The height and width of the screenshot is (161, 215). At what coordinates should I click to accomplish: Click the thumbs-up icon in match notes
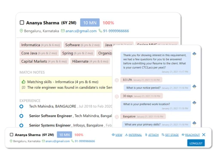(x=24, y=82)
